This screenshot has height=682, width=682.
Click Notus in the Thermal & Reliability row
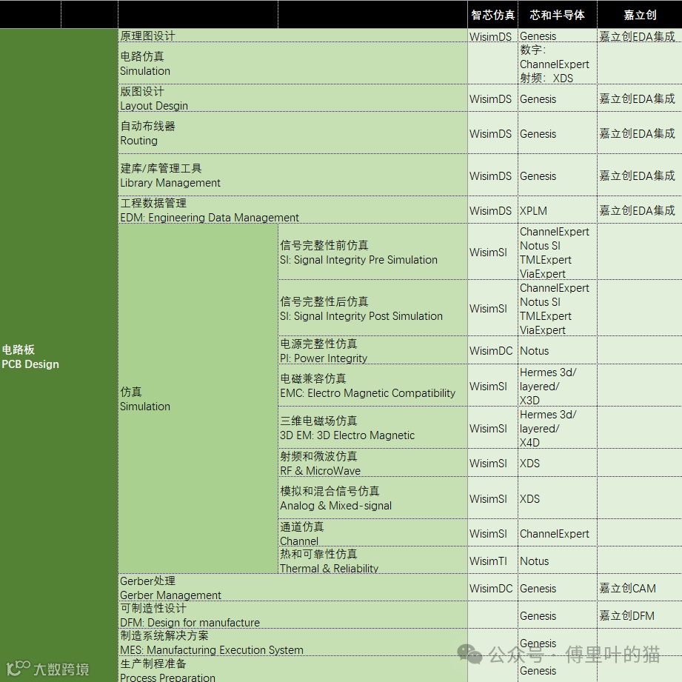[557, 561]
